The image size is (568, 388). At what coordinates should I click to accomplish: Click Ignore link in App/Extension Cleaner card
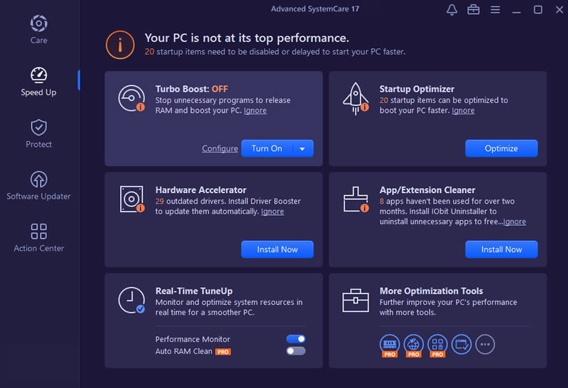(x=514, y=221)
